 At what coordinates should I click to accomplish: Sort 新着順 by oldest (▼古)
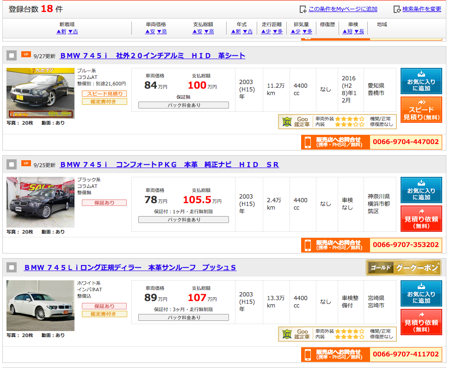tap(73, 31)
